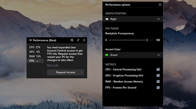Turn off FPS - Frames Per Second
The width and height of the screenshot is (196, 109).
(x=158, y=88)
